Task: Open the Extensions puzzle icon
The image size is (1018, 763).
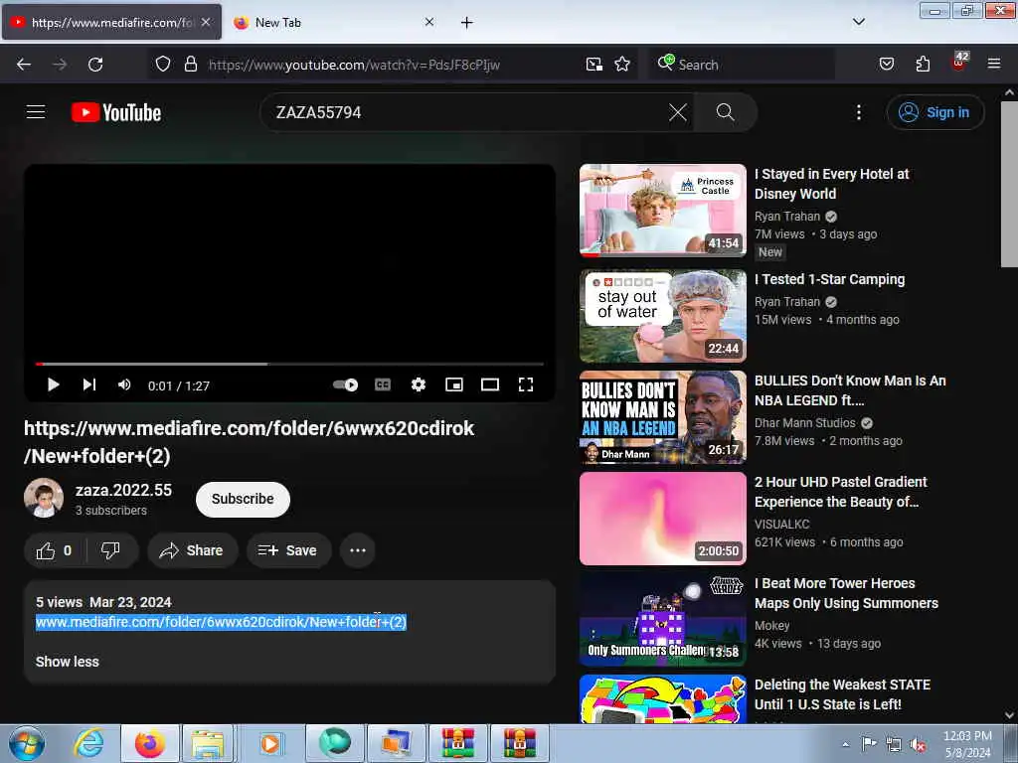Action: [x=923, y=64]
